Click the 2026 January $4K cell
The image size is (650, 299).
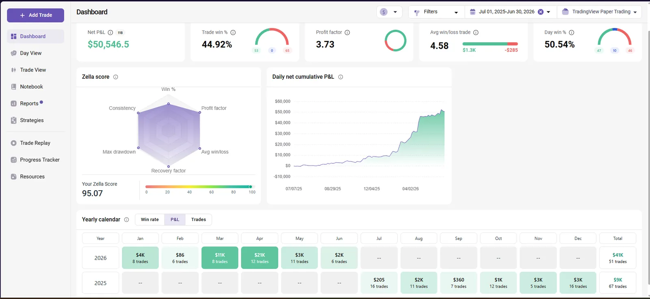(140, 258)
